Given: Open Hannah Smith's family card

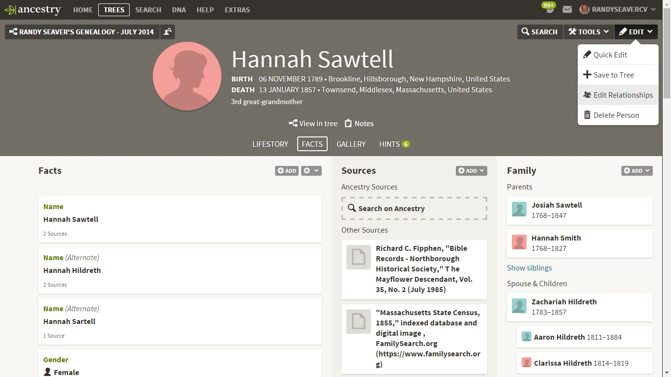Looking at the screenshot, I should (x=580, y=243).
